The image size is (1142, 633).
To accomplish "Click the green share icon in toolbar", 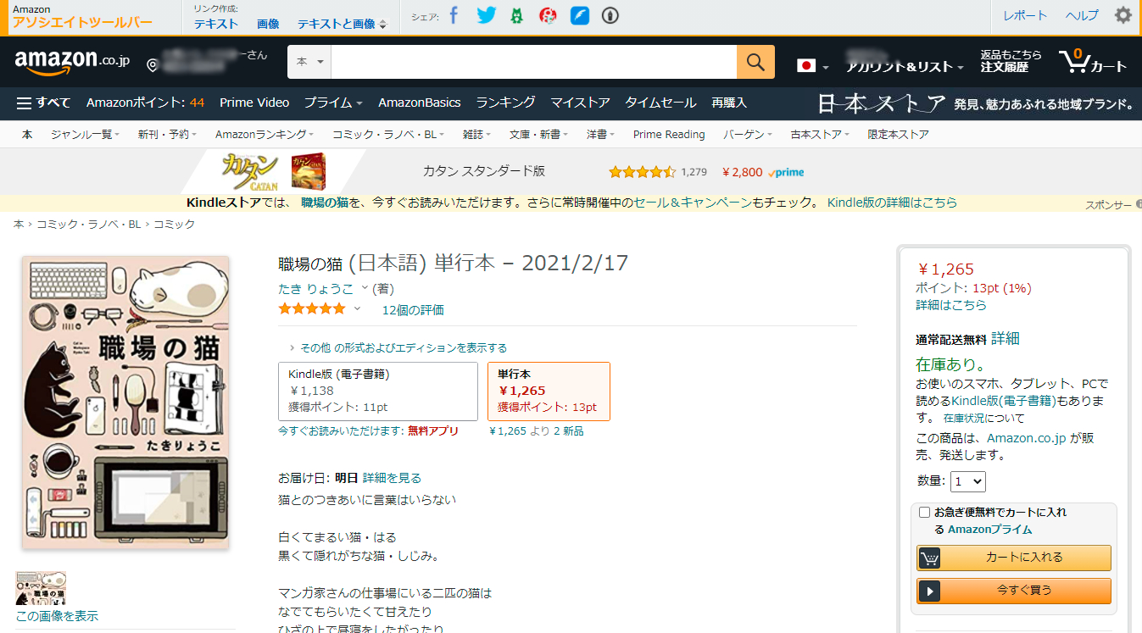I will point(516,15).
